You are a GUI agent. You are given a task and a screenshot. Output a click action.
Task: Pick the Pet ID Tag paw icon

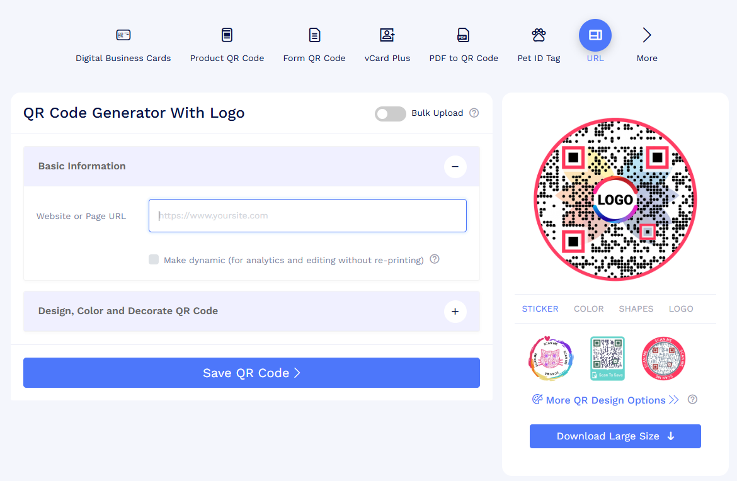pos(539,35)
